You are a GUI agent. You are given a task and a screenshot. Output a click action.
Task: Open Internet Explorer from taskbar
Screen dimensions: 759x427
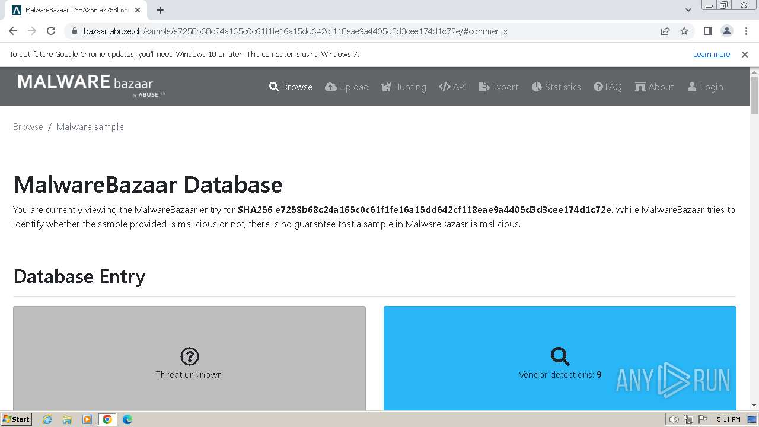click(x=47, y=419)
